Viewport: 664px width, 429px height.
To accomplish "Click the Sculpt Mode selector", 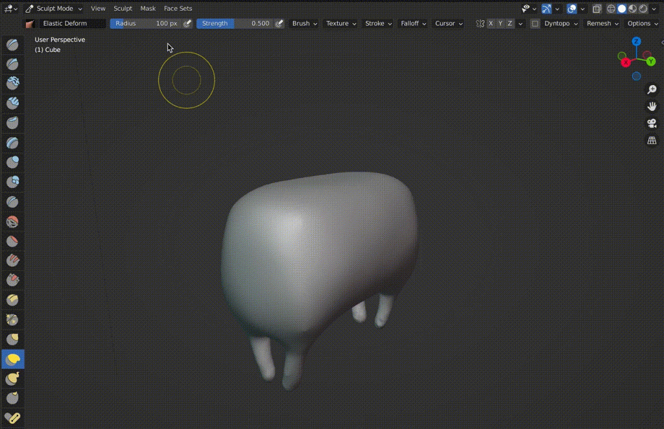I will tap(55, 8).
